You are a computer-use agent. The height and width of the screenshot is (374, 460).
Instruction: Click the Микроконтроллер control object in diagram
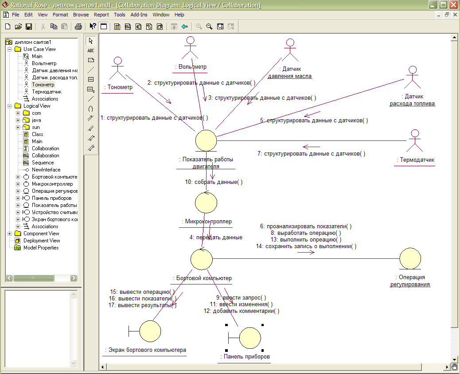coord(206,203)
